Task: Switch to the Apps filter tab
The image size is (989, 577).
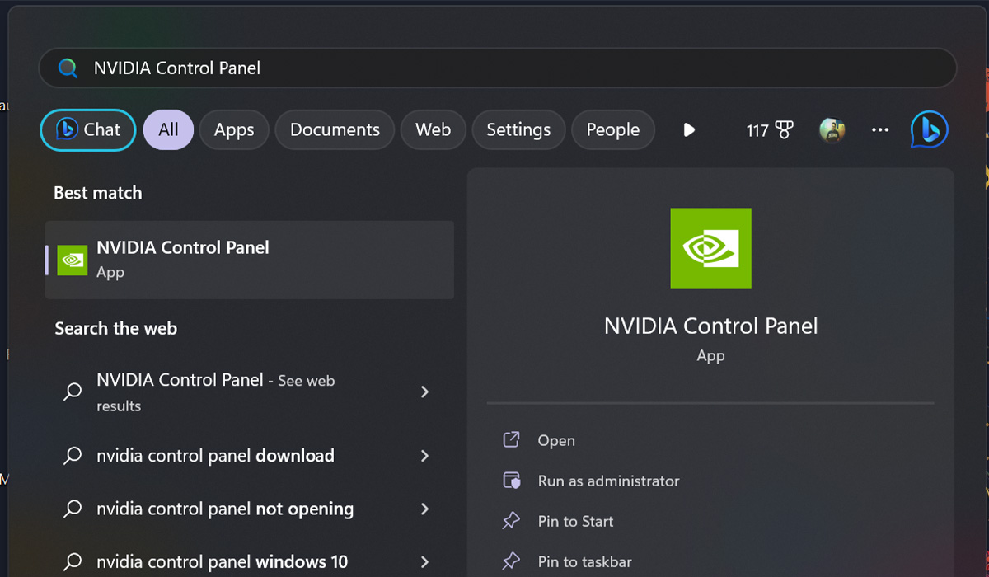Action: pyautogui.click(x=233, y=129)
